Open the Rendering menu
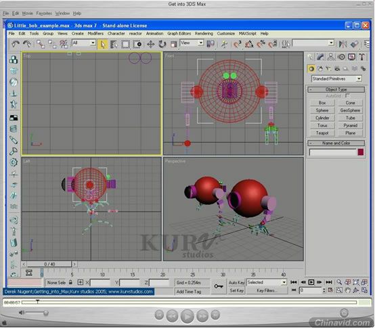The image size is (375, 328). 204,33
